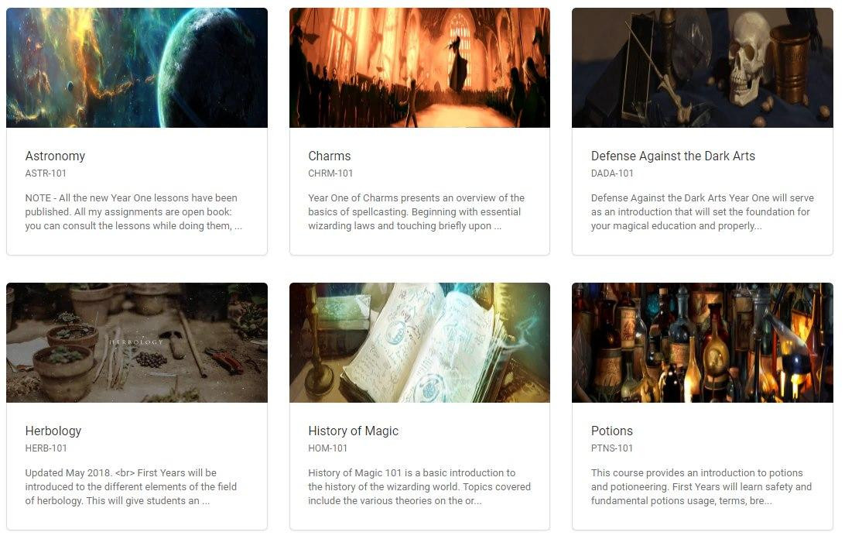The width and height of the screenshot is (845, 539).
Task: Open the Charms course title link
Action: 330,156
